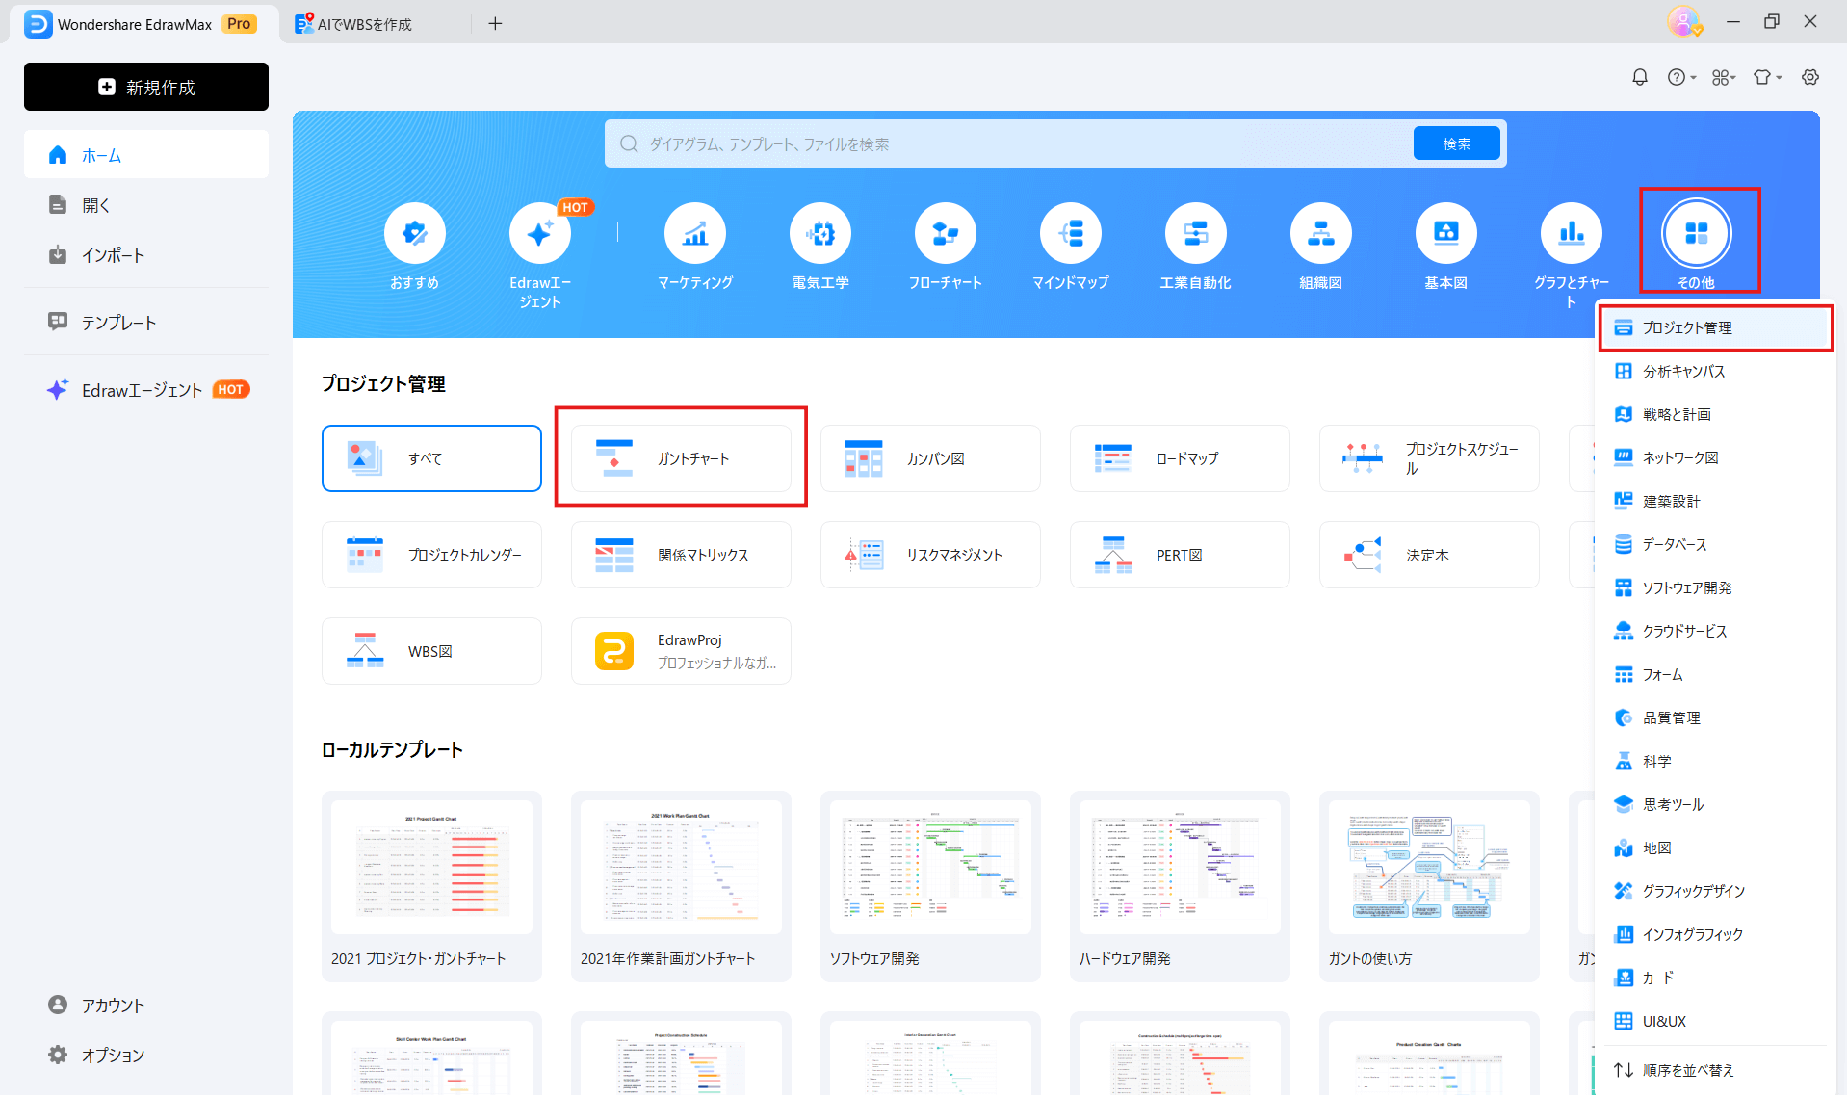Click the user avatar icon in title bar
The height and width of the screenshot is (1095, 1847).
pos(1682,22)
